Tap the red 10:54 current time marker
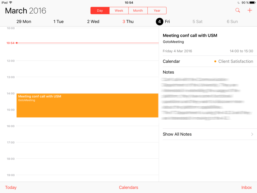Viewport: 257px width, 193px height. [x=11, y=43]
